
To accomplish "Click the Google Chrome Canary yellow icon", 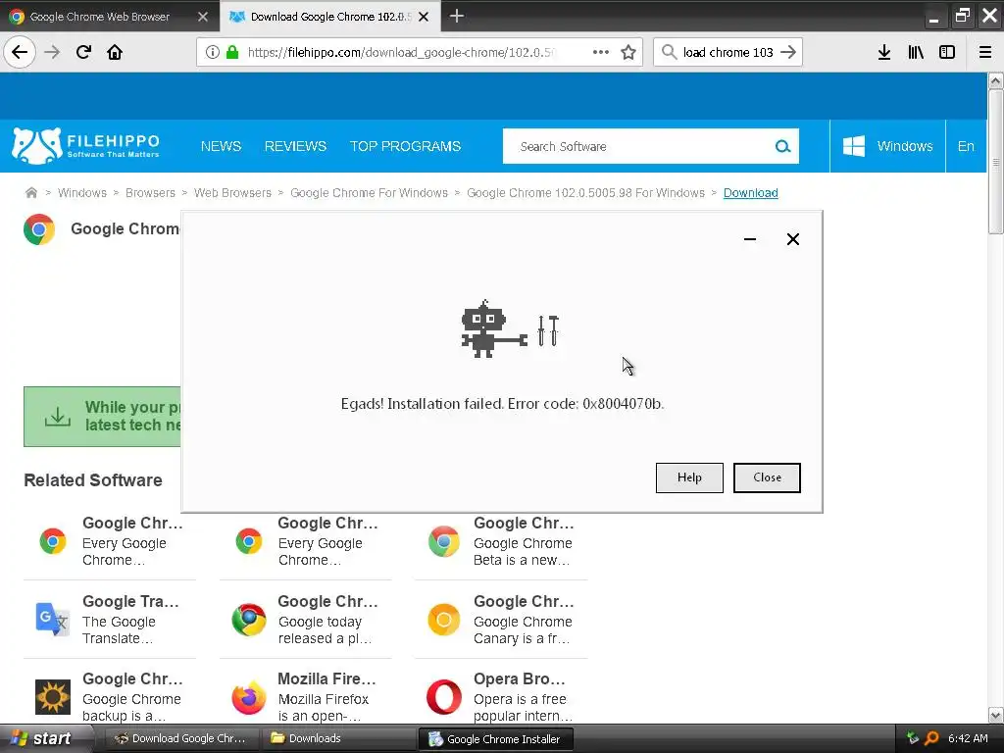I will coord(444,620).
